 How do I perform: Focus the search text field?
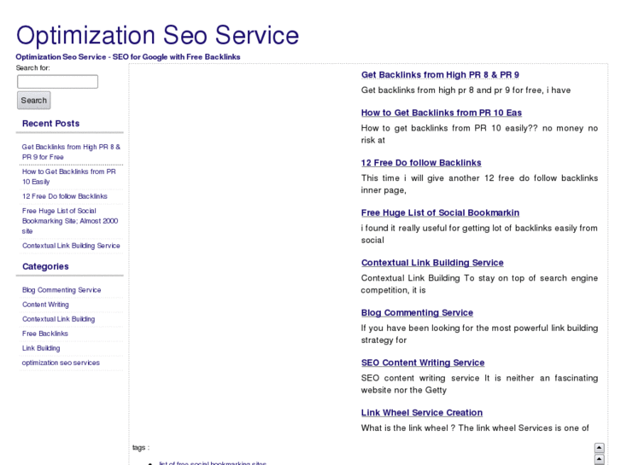[x=57, y=82]
